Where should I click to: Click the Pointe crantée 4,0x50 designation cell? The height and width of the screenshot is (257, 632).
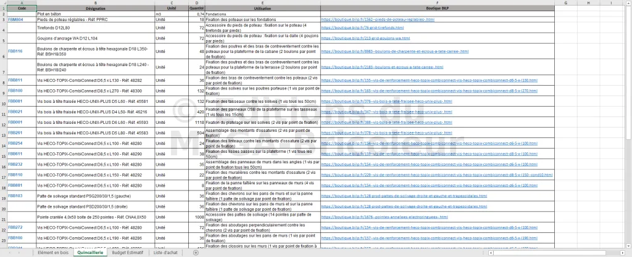point(96,217)
